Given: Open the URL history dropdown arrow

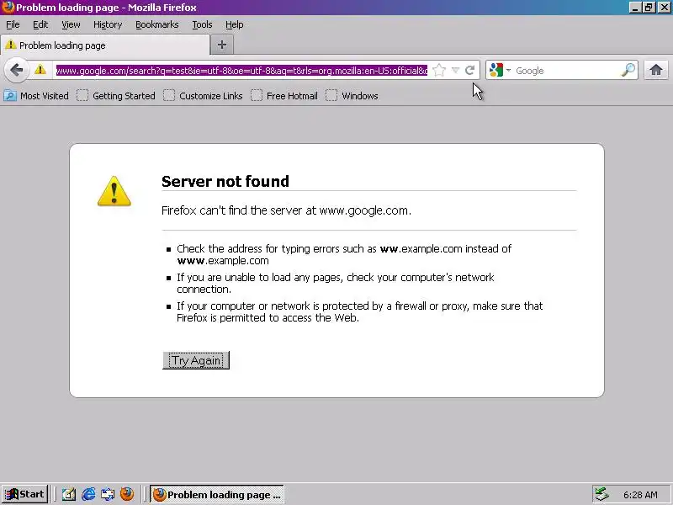Looking at the screenshot, I should pyautogui.click(x=456, y=70).
